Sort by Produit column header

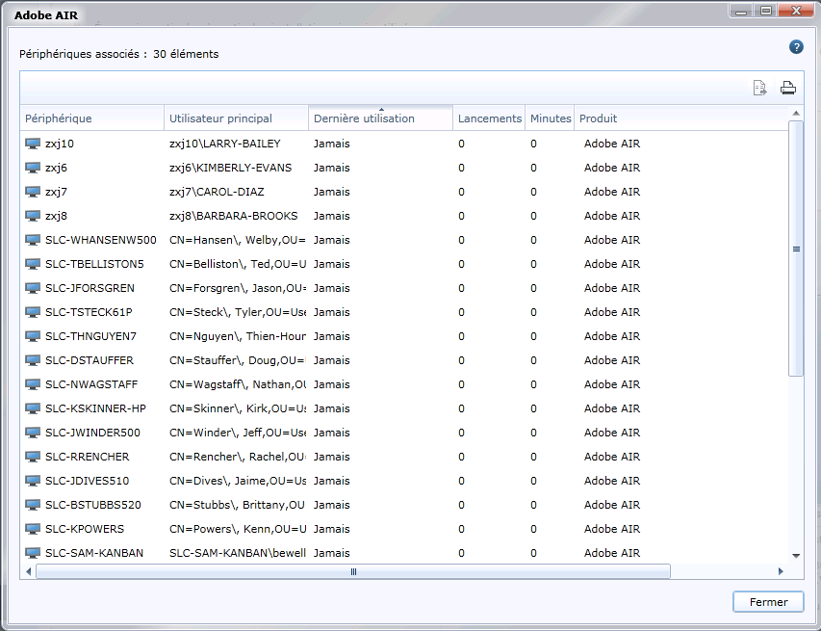681,118
